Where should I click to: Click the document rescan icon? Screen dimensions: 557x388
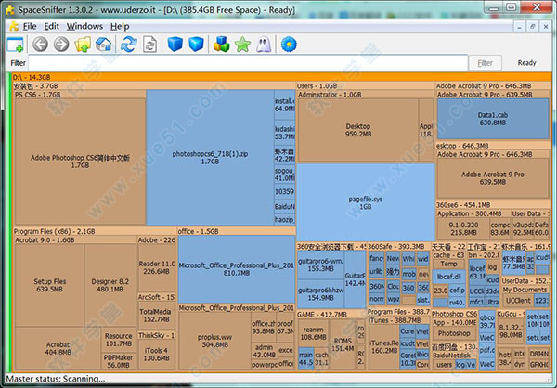pyautogui.click(x=149, y=45)
